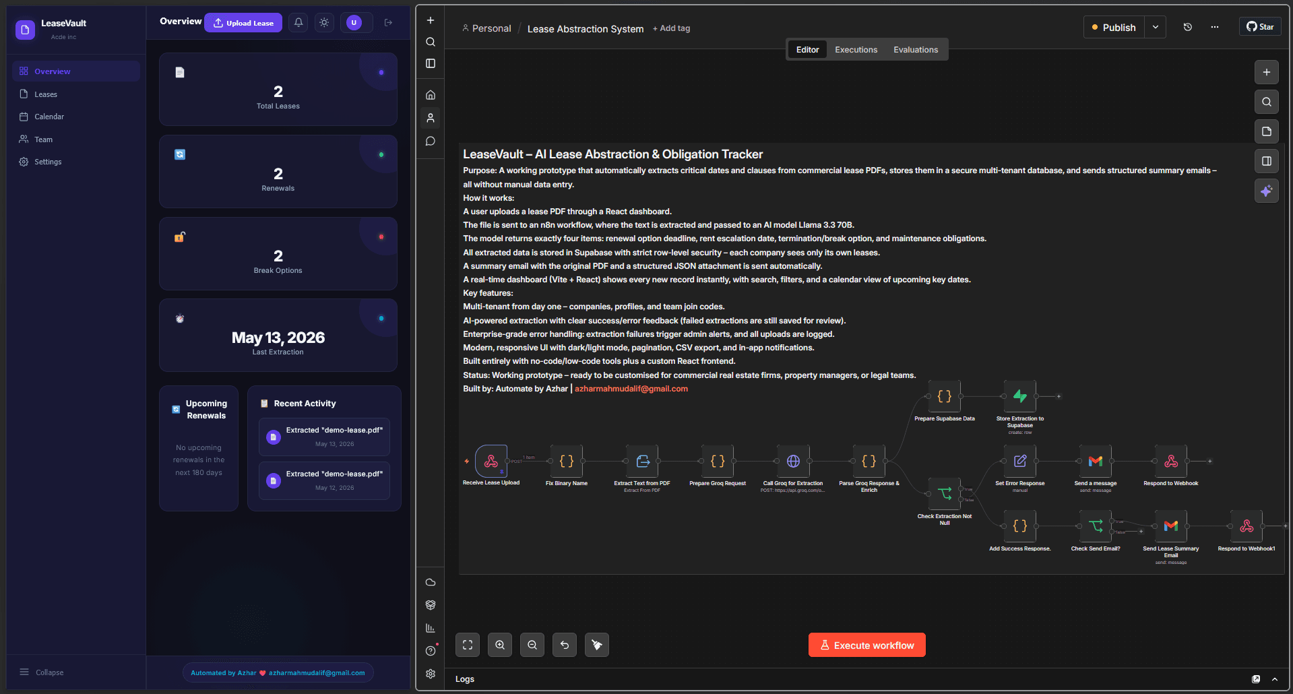
Task: Click the zoom in canvas button
Action: point(500,645)
